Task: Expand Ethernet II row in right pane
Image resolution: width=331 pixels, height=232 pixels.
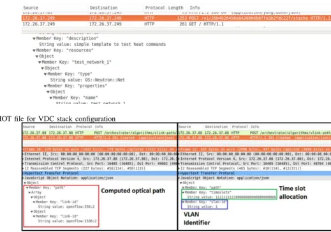Action: point(179,154)
